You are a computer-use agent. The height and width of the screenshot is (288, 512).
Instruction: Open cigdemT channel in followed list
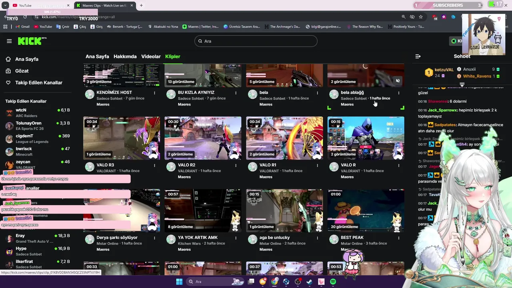pos(38,138)
